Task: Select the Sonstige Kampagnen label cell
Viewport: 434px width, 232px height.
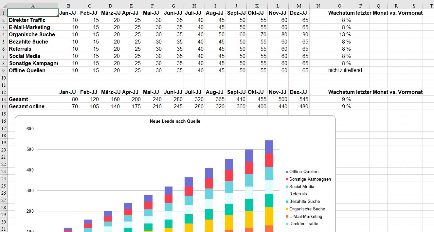Action: (x=33, y=63)
